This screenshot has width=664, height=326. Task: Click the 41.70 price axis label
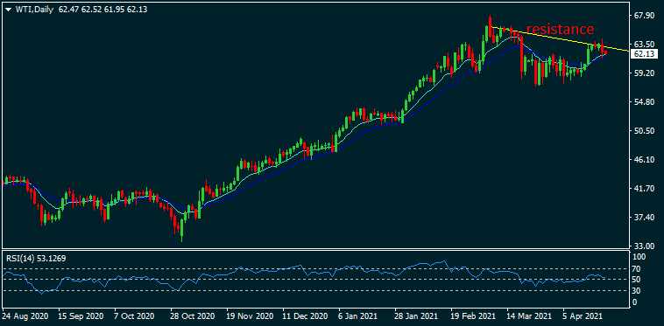click(x=644, y=188)
